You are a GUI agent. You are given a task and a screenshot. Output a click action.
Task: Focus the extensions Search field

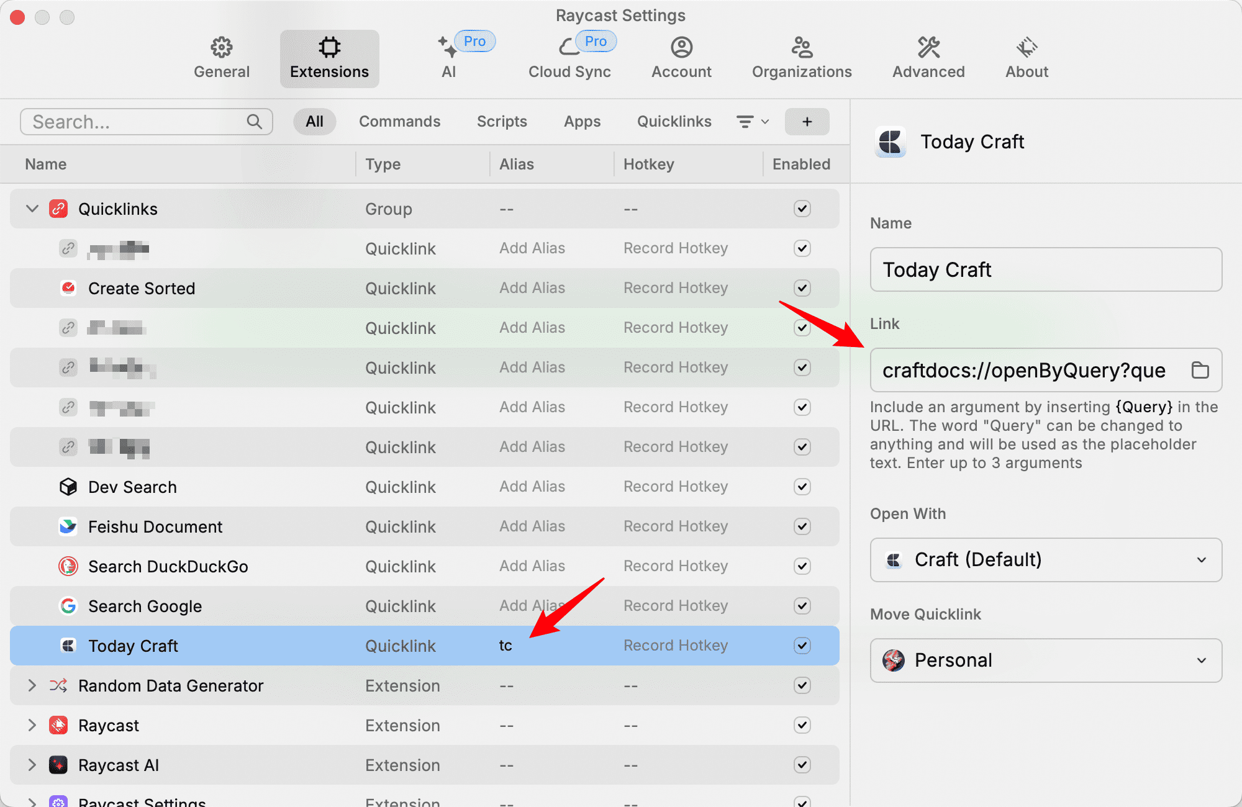[147, 122]
